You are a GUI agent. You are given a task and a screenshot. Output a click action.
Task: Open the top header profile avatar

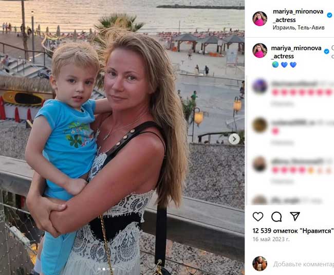259,19
